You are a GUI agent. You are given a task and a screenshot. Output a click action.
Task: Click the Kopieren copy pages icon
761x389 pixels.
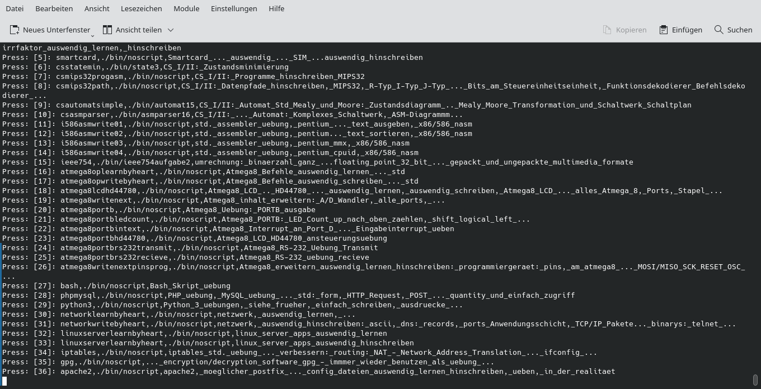[607, 30]
